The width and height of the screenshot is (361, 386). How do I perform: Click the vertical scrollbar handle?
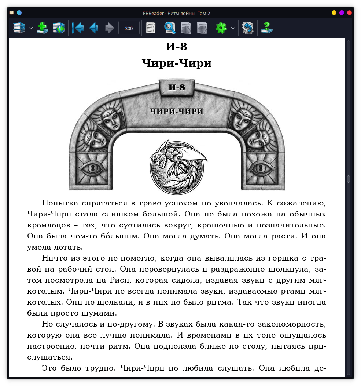(349, 179)
